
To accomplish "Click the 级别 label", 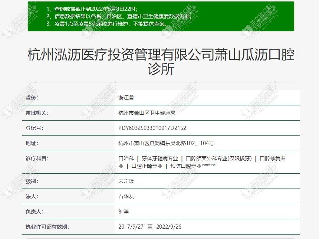I will (32, 181).
